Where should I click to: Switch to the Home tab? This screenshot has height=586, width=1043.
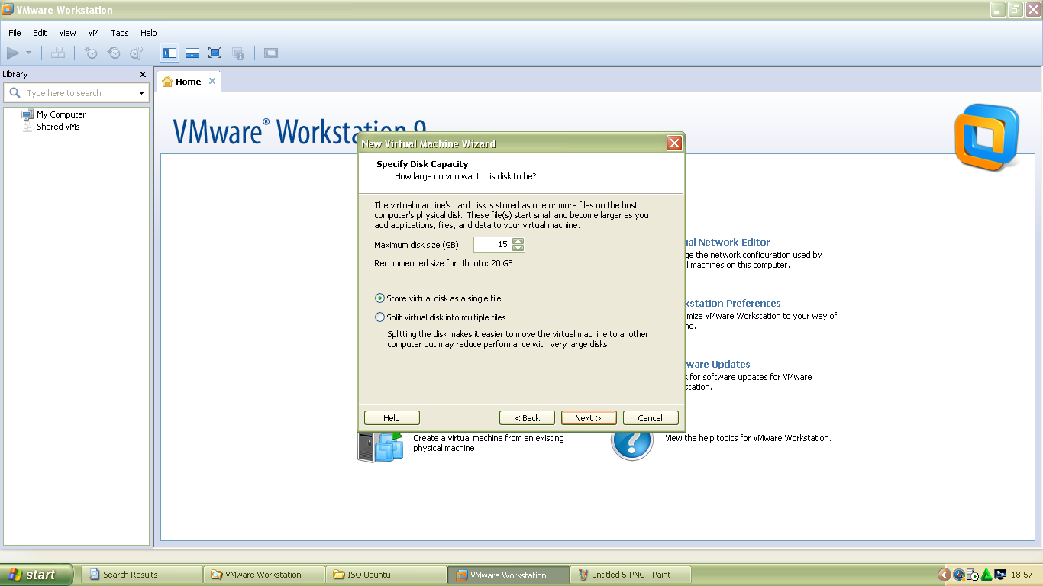click(189, 82)
